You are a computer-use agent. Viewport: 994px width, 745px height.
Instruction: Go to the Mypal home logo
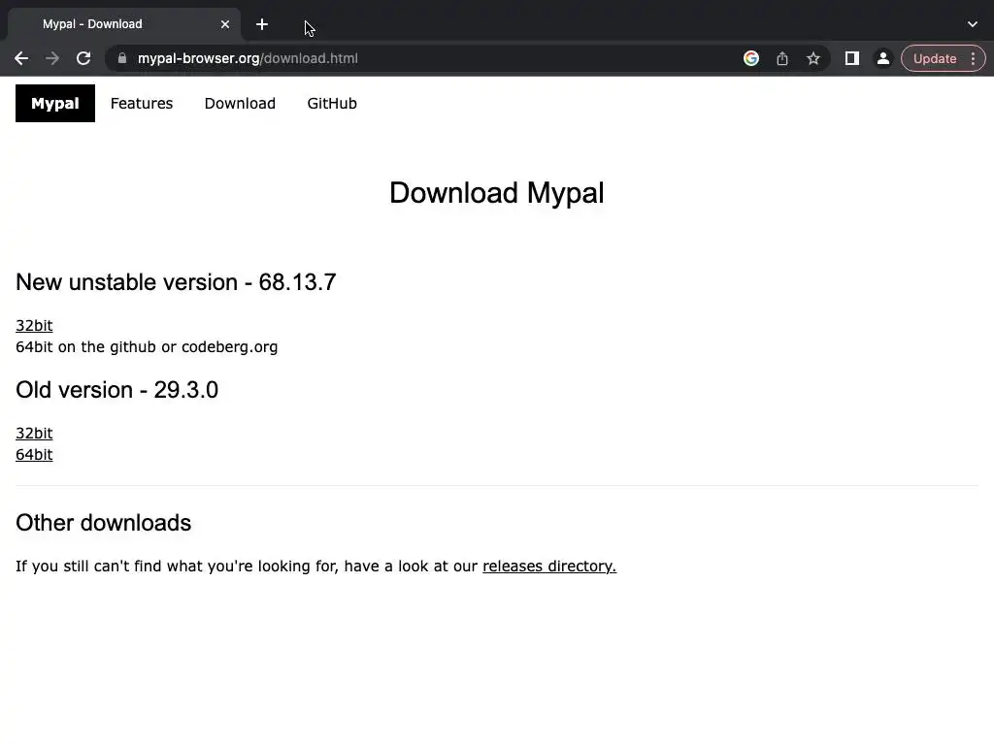click(55, 103)
